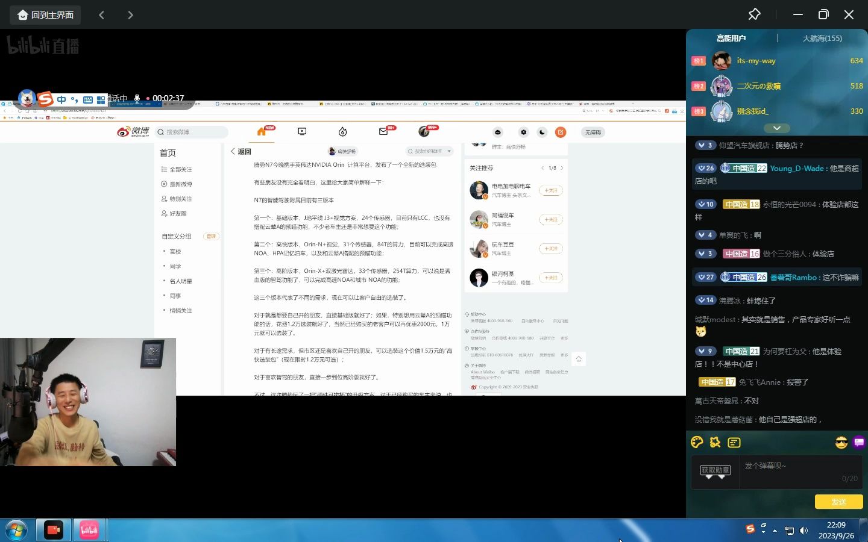Click the scroll-to-top button
Viewport: 868px width, 542px height.
[579, 360]
